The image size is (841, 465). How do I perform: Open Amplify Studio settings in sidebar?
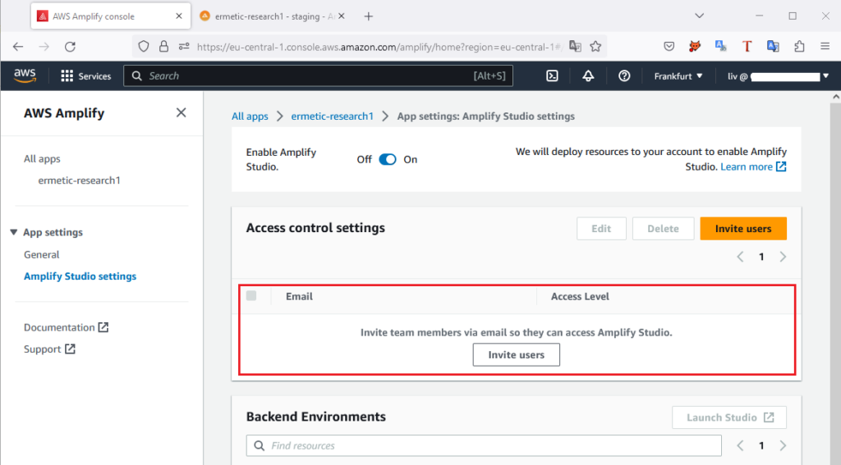pyautogui.click(x=80, y=276)
